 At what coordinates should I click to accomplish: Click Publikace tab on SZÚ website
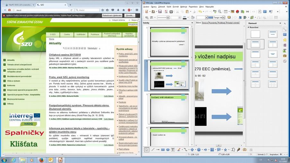pos(95,35)
